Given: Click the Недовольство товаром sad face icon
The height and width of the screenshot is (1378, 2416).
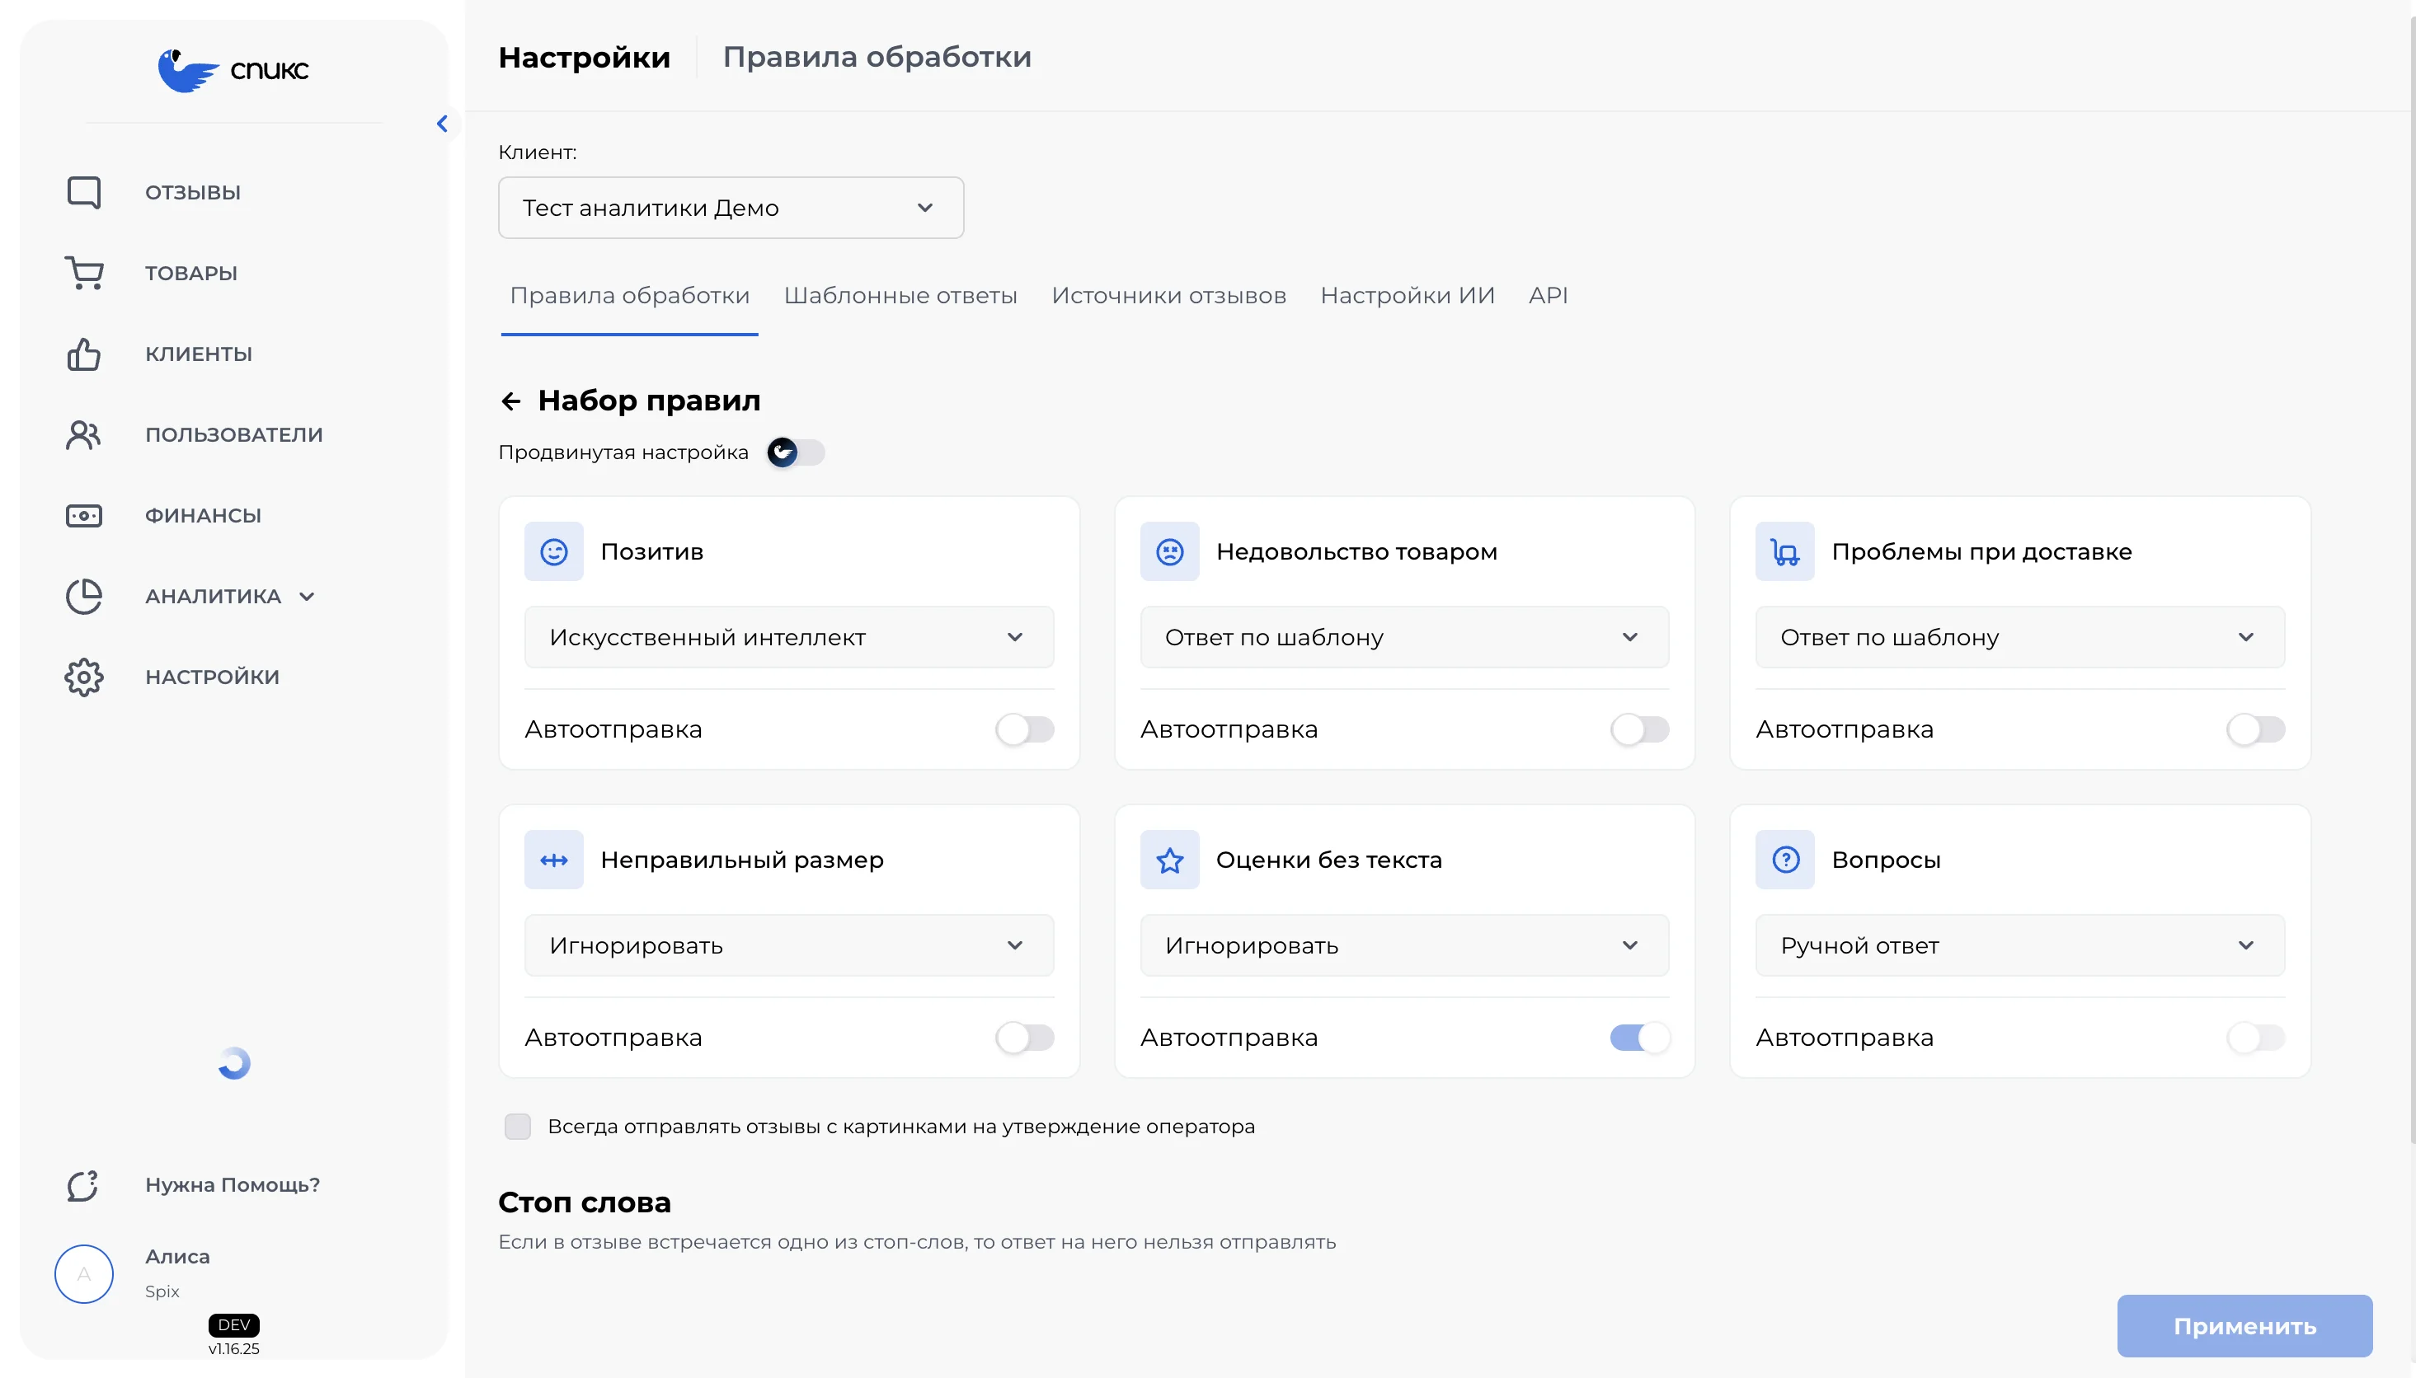Looking at the screenshot, I should [x=1170, y=551].
